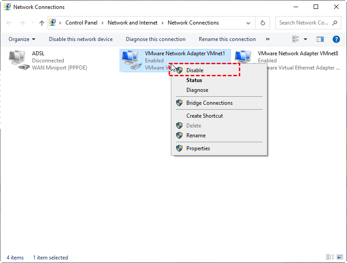The image size is (347, 263).
Task: Click the address bar location icon
Action: [52, 22]
